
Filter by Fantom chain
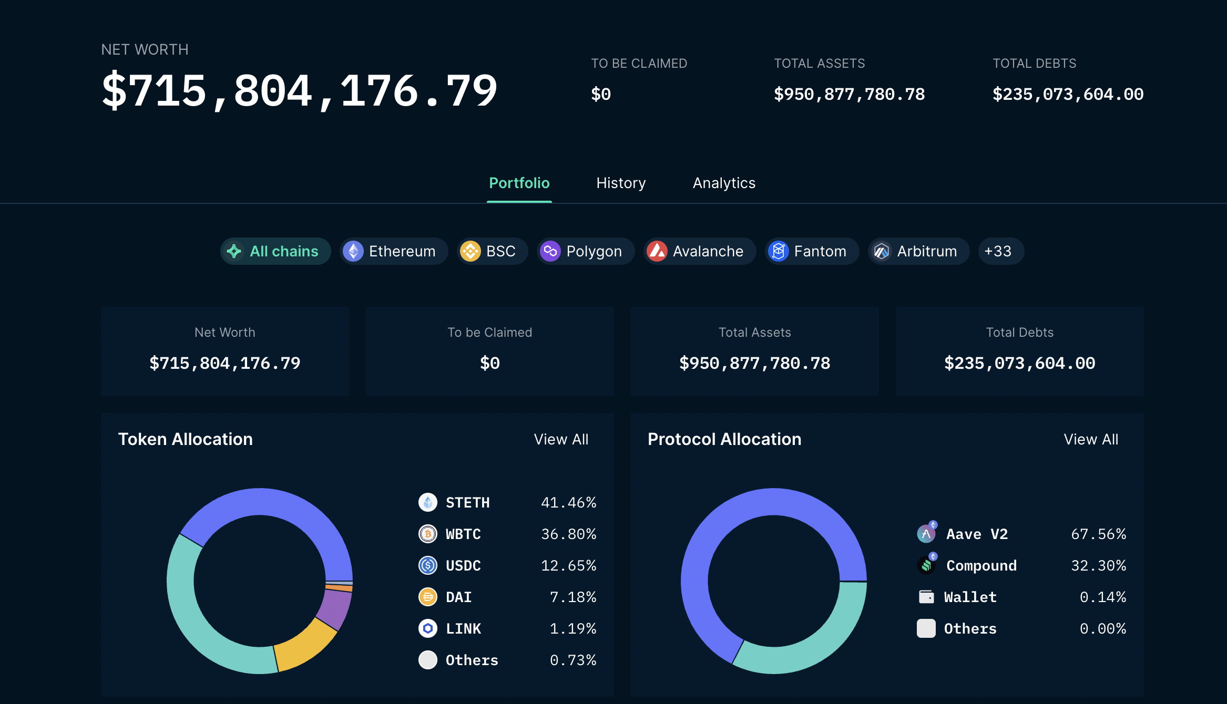tap(812, 251)
